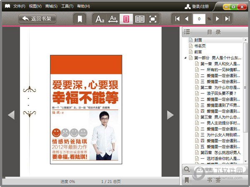The height and width of the screenshot is (187, 250).
Task: Go to previous page in toolbar
Action: click(187, 19)
